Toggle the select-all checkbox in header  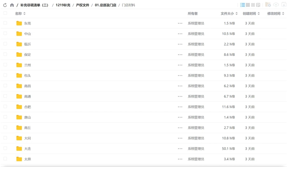pyautogui.click(x=5, y=13)
